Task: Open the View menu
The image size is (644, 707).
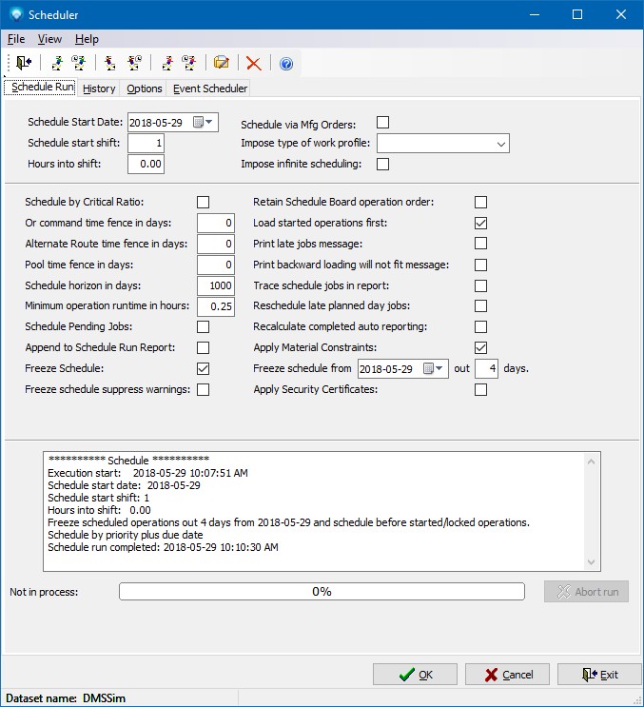Action: pyautogui.click(x=49, y=39)
